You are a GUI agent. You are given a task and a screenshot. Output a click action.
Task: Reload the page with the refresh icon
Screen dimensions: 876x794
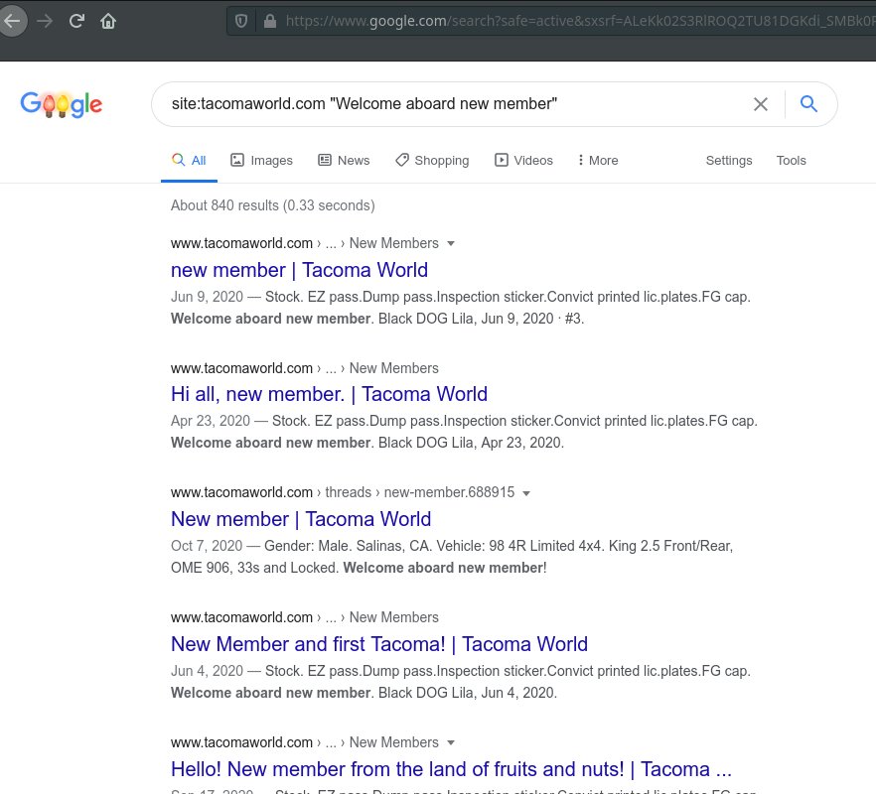click(x=76, y=21)
